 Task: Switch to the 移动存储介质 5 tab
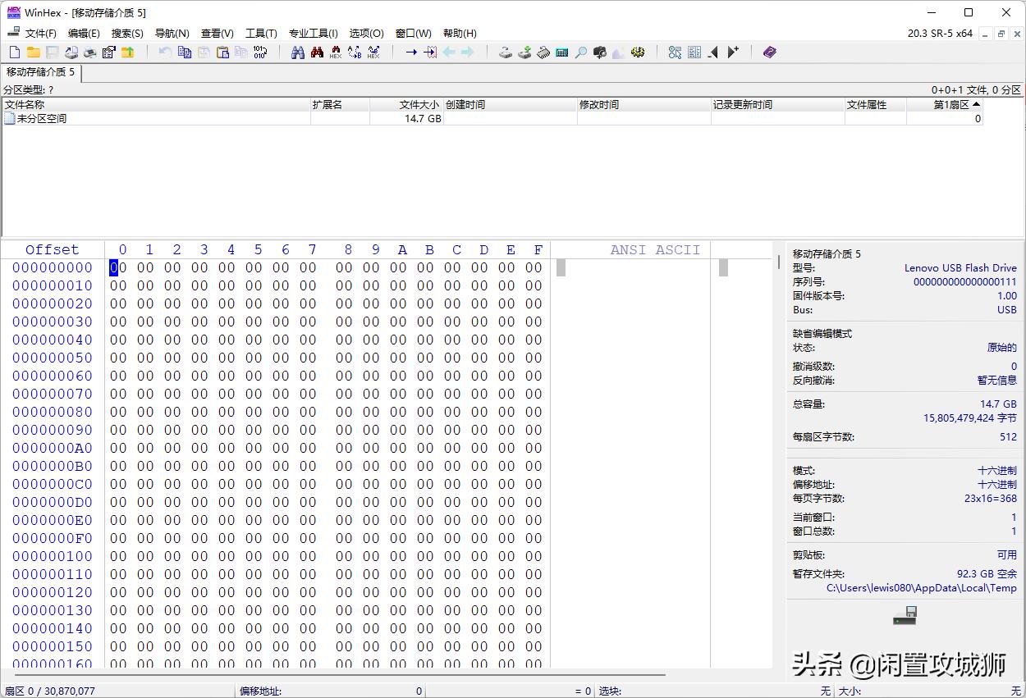(x=41, y=72)
